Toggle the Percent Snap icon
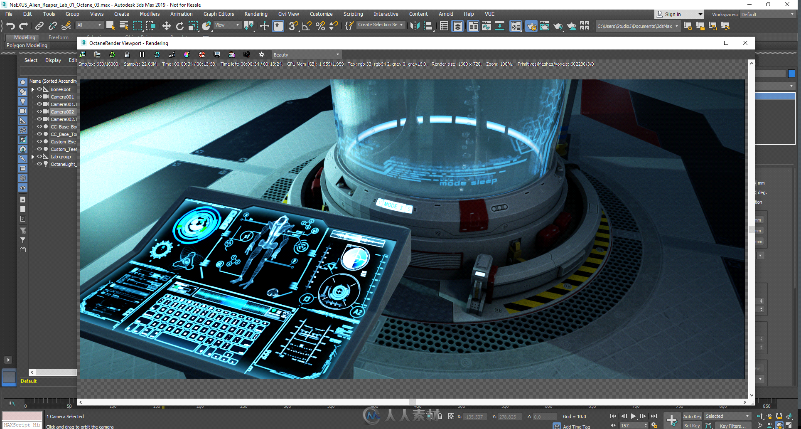This screenshot has height=429, width=801. [320, 26]
